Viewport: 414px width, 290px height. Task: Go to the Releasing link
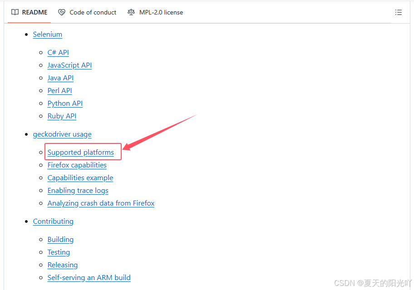[x=63, y=265]
